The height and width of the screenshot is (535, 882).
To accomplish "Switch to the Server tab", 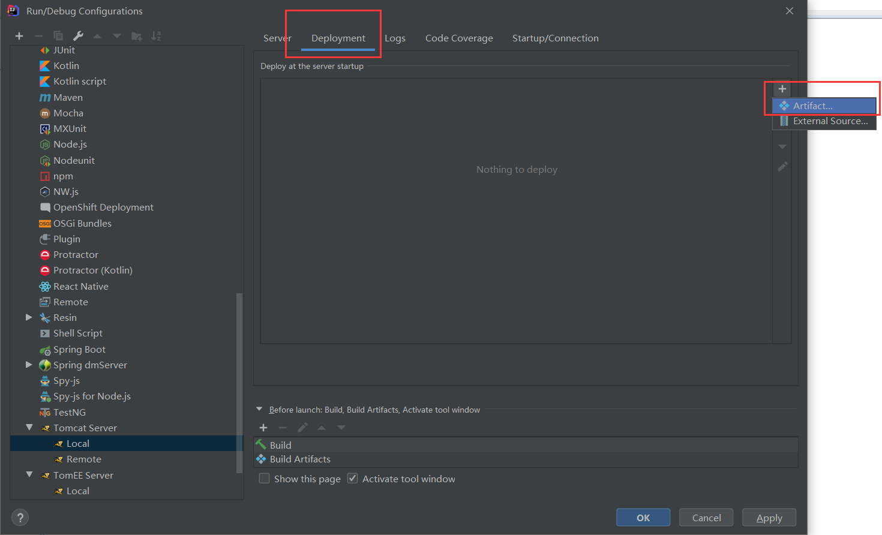I will tap(277, 38).
